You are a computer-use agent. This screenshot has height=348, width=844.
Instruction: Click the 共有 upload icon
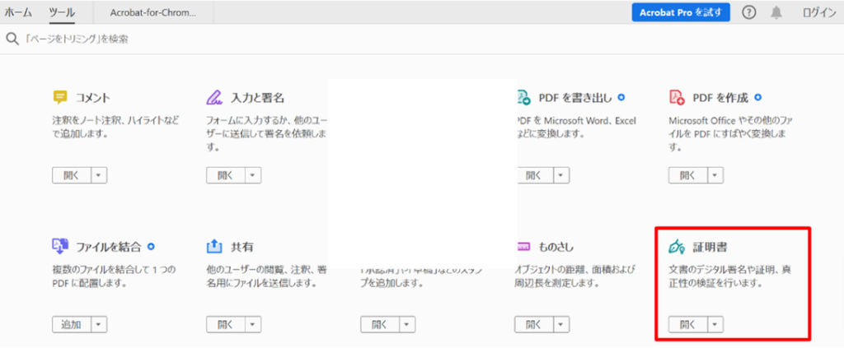pos(214,246)
